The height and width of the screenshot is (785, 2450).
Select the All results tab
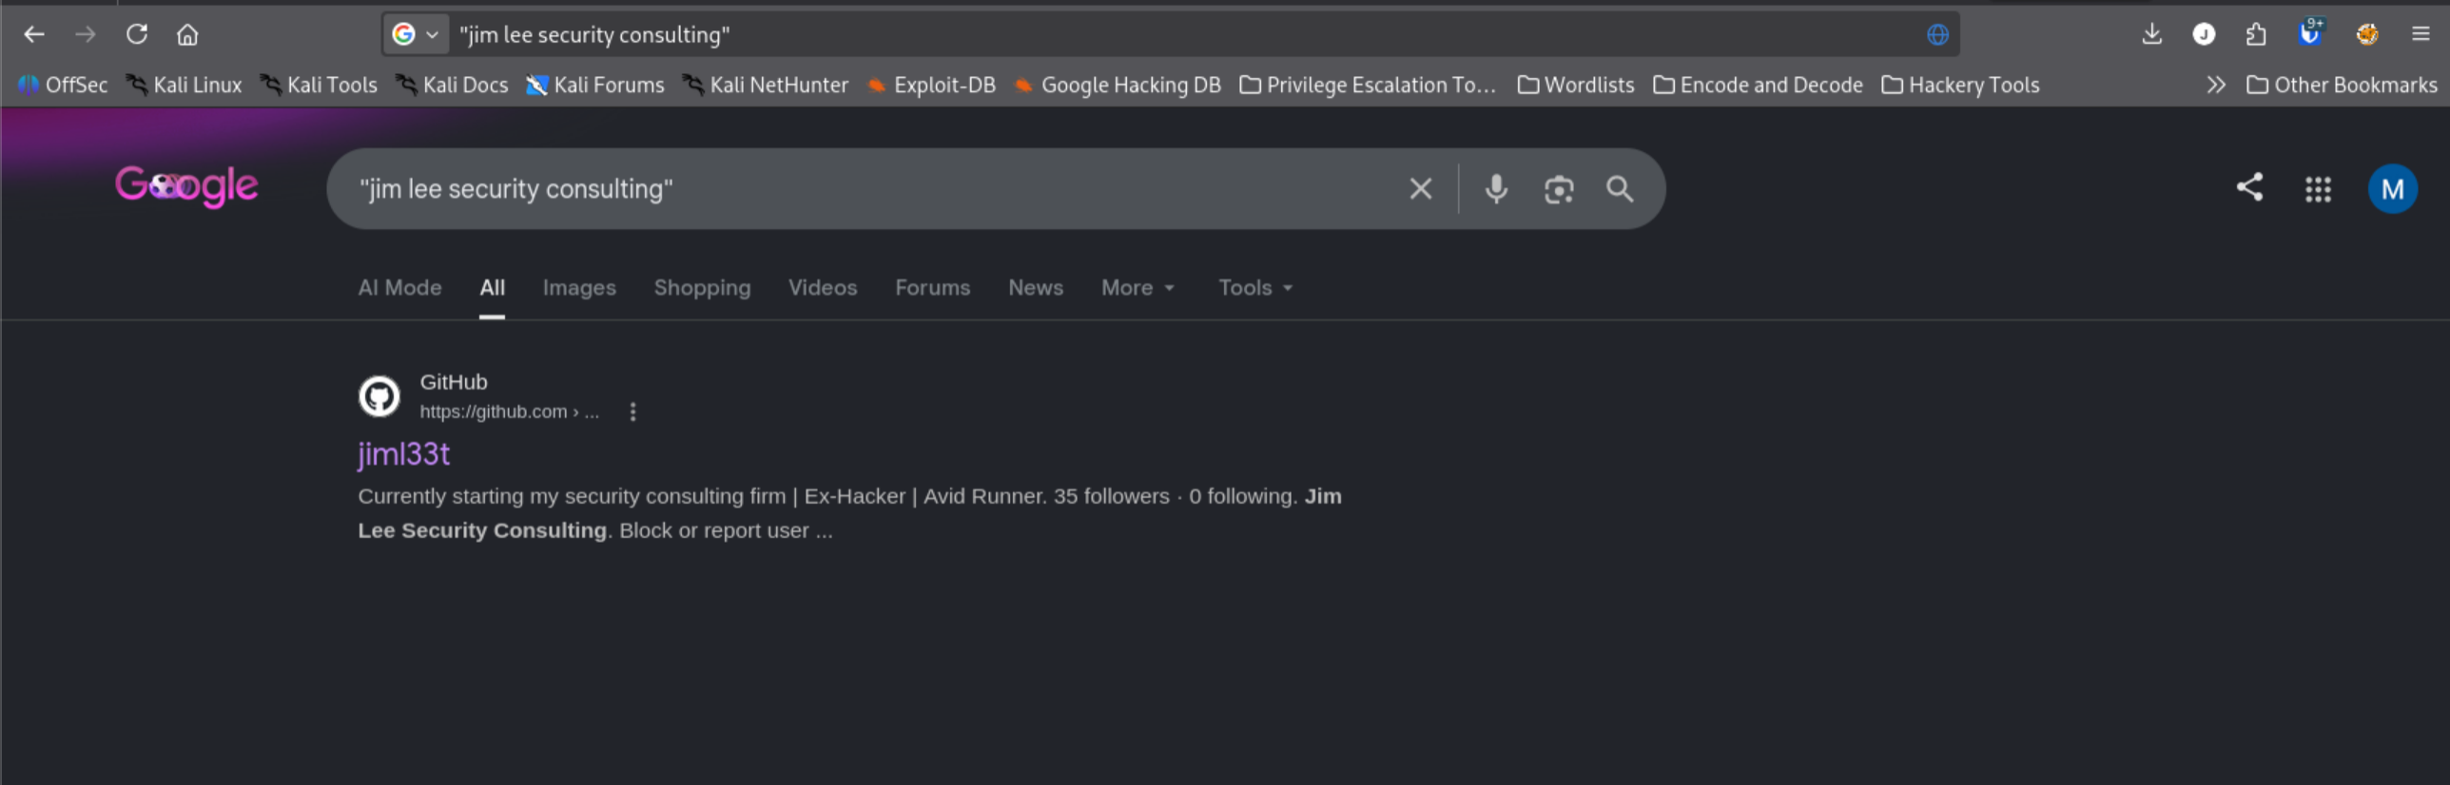click(x=492, y=288)
